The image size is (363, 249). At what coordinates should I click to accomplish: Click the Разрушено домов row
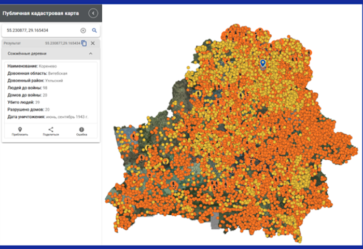tap(29, 109)
